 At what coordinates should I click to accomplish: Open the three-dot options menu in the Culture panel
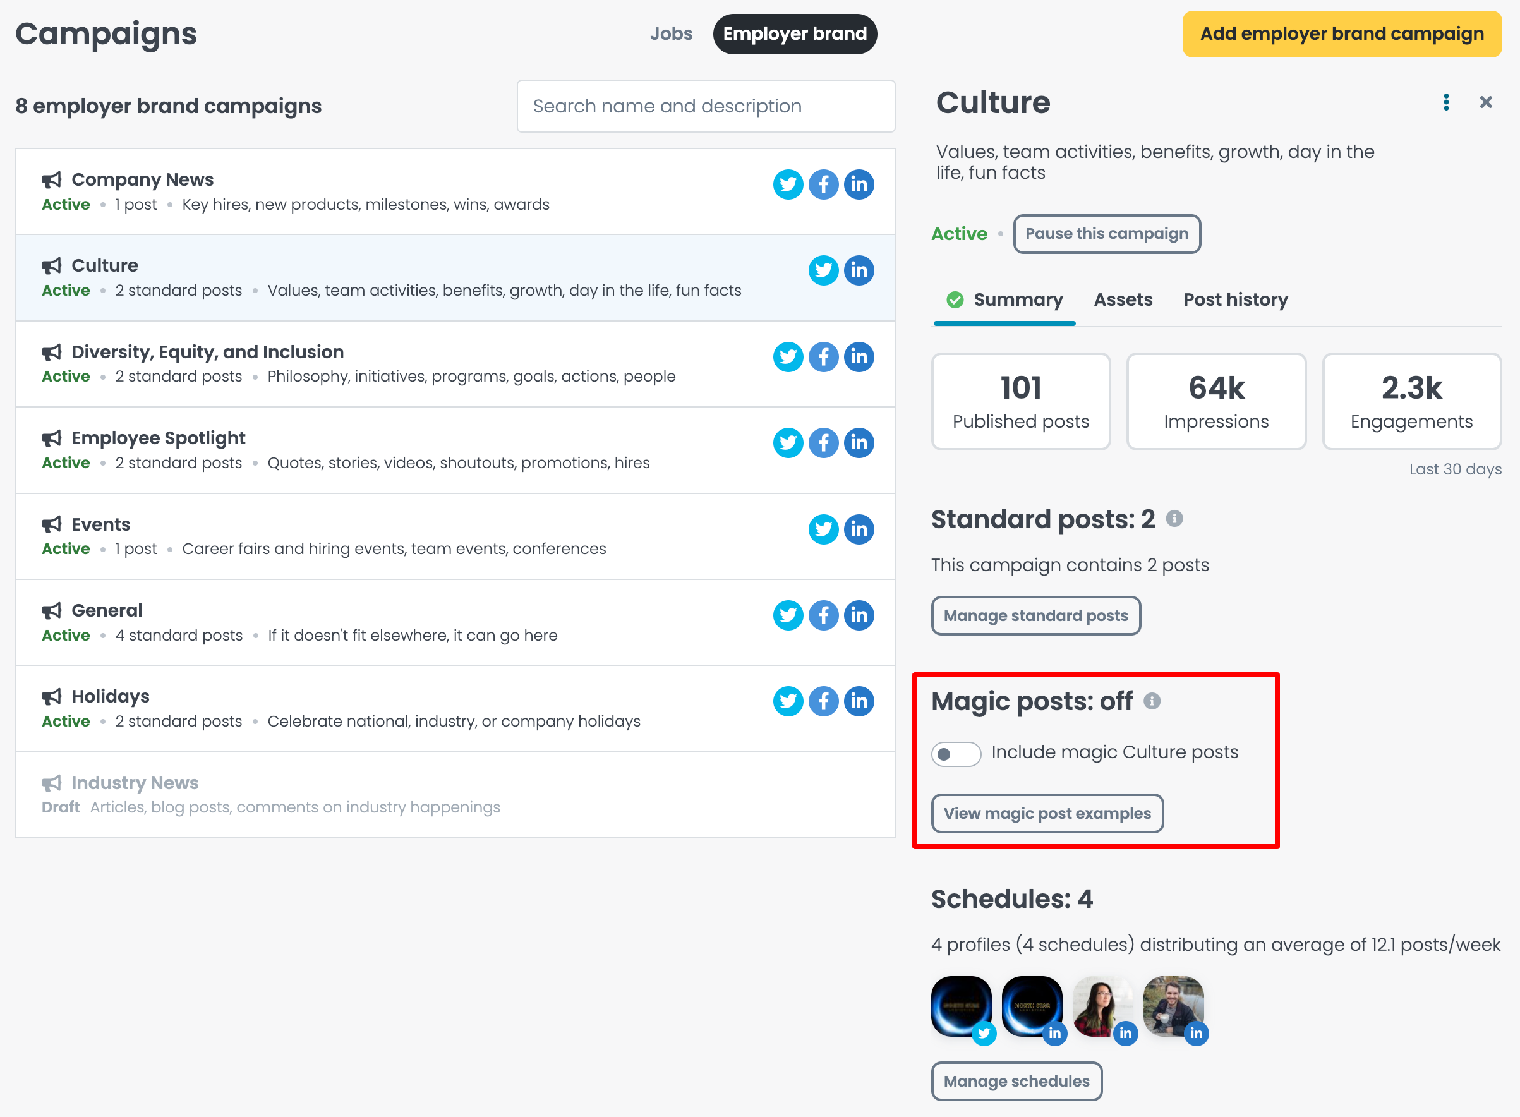tap(1446, 102)
